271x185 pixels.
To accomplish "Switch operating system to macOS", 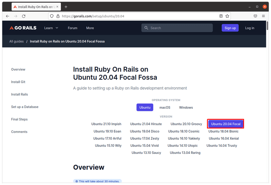I will 165,108.
